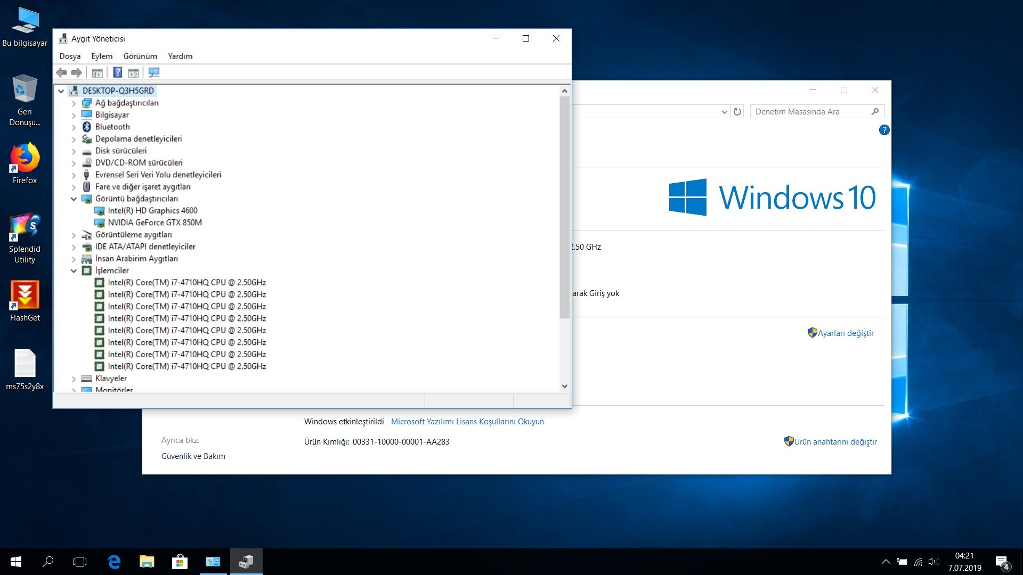This screenshot has width=1023, height=575.
Task: Expand Ağ bağdaştırıcıları node
Action: 74,103
